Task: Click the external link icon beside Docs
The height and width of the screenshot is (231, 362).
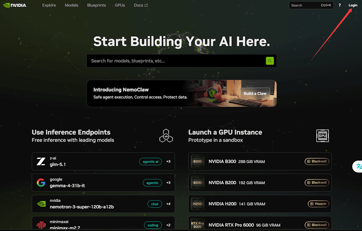Action: tap(146, 5)
